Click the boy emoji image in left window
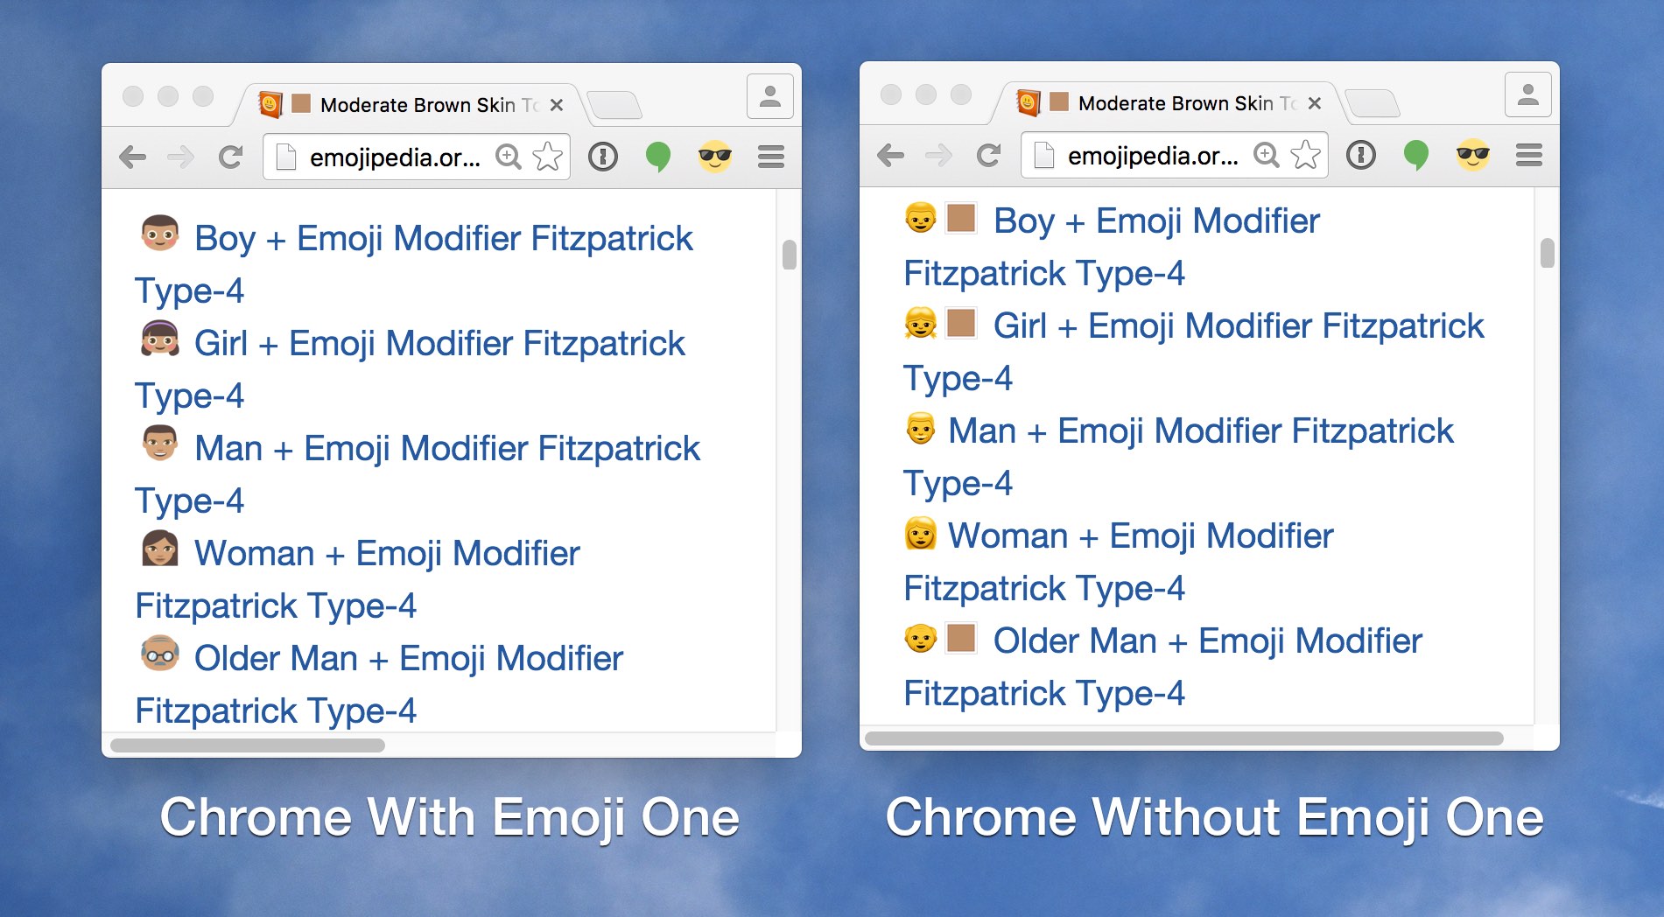1664x917 pixels. (160, 234)
